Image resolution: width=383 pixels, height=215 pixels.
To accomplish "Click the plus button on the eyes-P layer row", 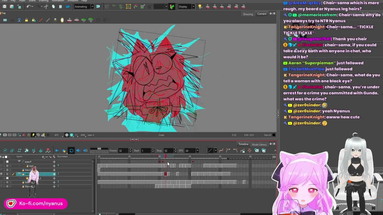I will [54, 162].
